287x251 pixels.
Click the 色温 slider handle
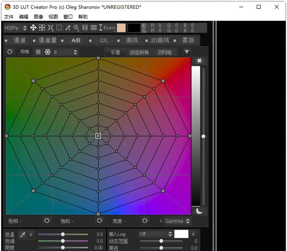(63, 234)
